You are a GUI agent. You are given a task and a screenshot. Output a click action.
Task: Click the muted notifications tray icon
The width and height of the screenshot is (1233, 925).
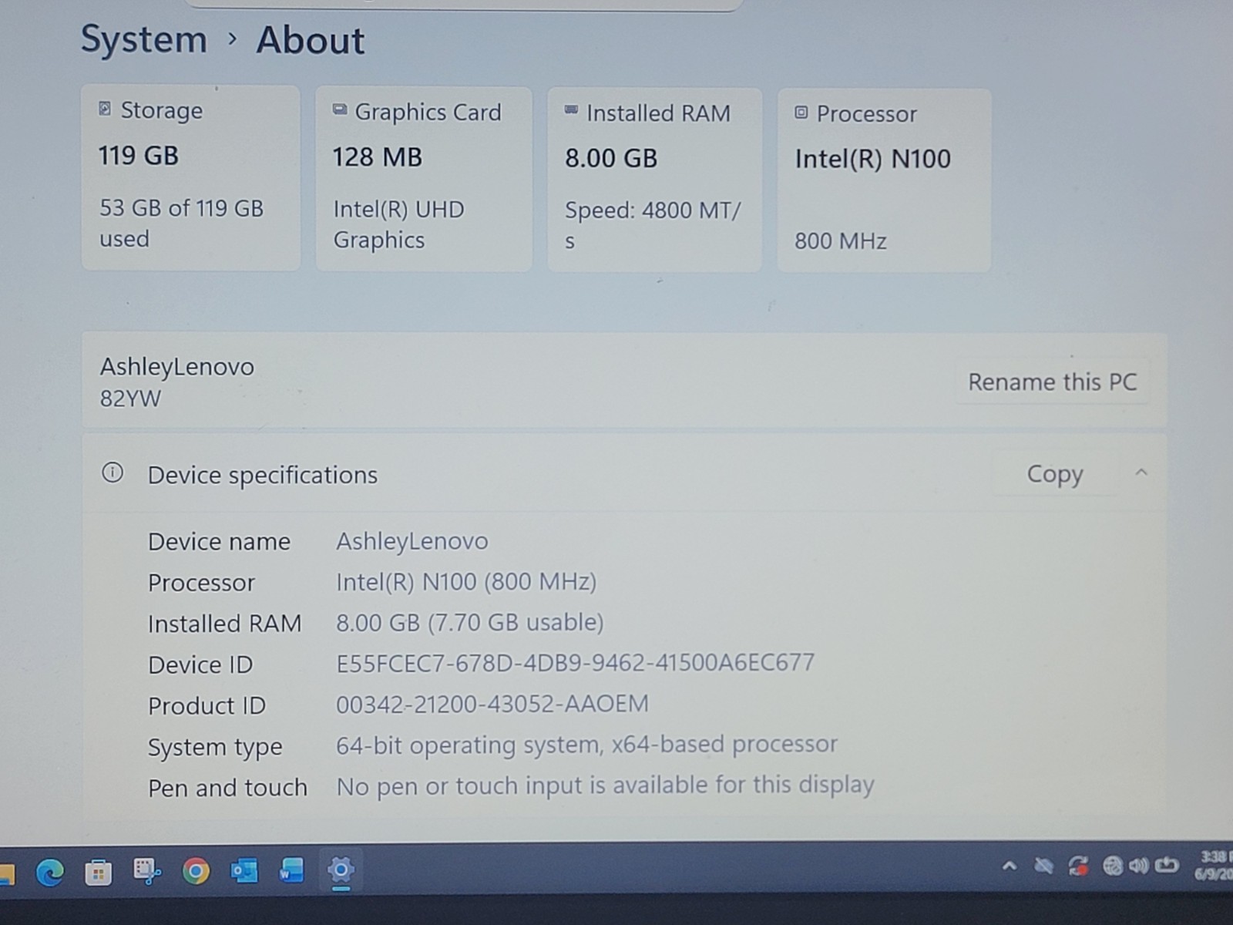click(x=1043, y=866)
